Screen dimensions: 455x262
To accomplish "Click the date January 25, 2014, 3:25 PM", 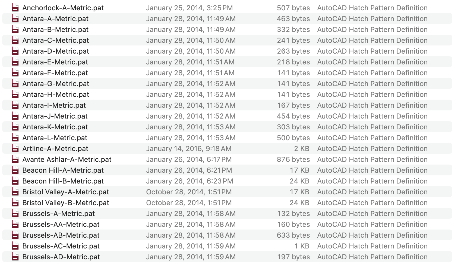I will pos(189,8).
